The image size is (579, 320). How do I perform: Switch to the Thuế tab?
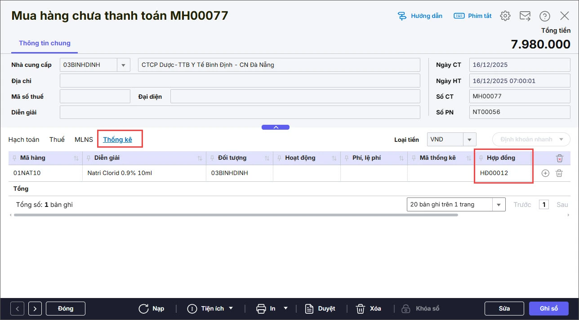point(57,140)
